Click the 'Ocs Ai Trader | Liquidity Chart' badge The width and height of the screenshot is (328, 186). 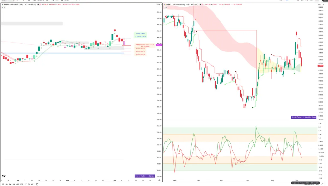pyautogui.click(x=304, y=117)
